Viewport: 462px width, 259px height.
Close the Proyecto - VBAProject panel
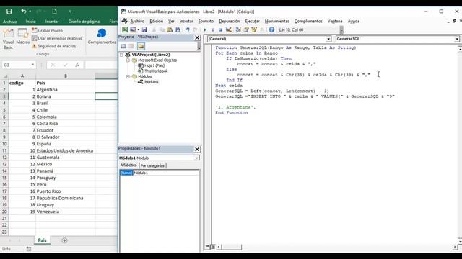[197, 37]
